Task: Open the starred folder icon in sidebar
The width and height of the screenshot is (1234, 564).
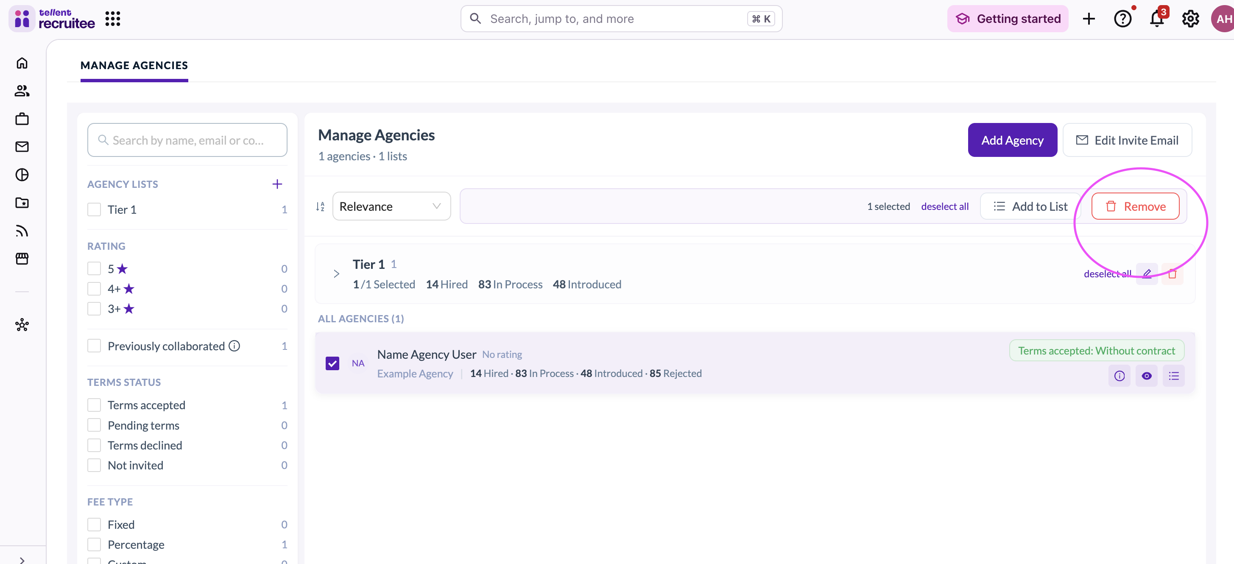Action: (x=22, y=203)
